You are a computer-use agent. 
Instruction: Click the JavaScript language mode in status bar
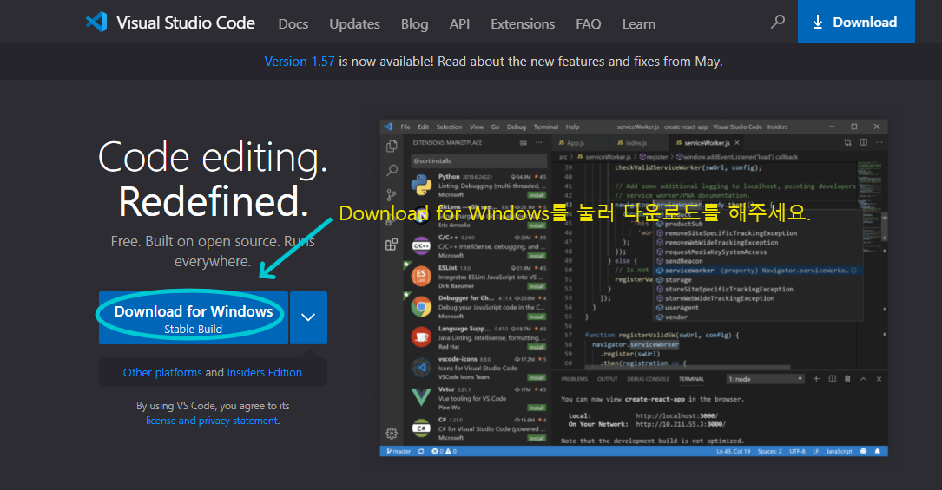tap(840, 451)
